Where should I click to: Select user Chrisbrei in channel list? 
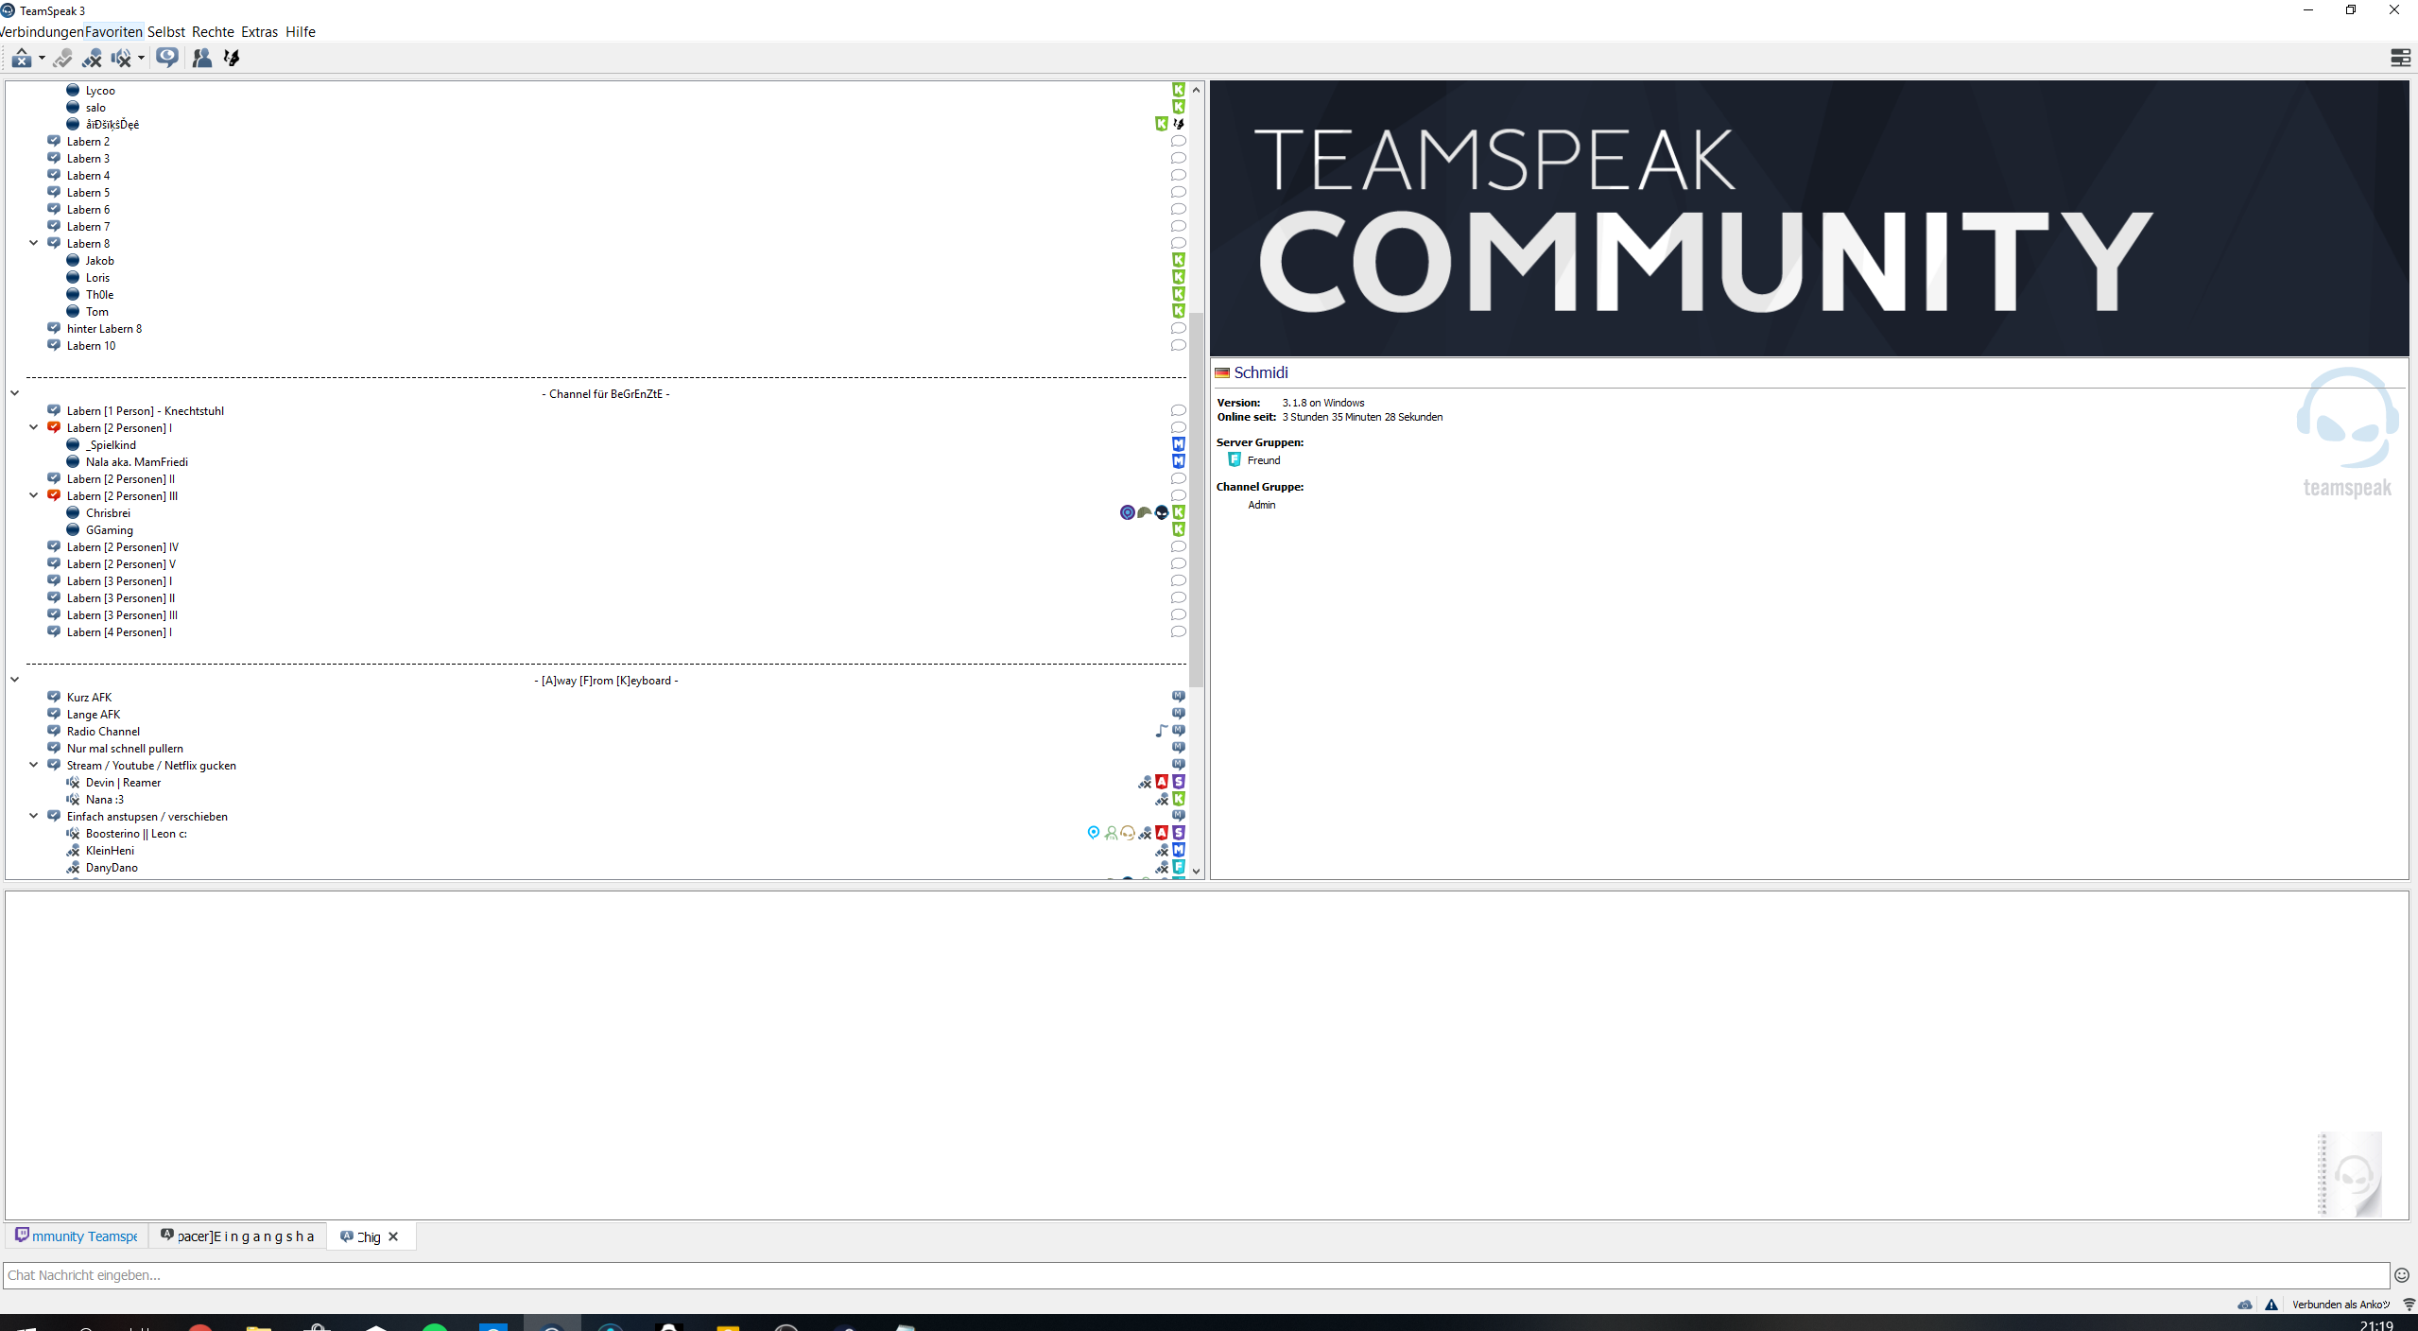[x=108, y=513]
